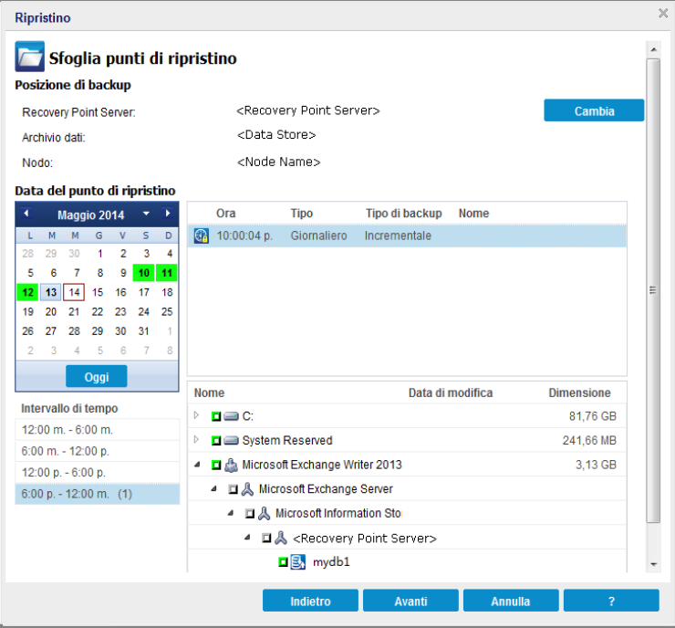Select time range 12:00 m. - 6:00 m.
The image size is (675, 628).
[98, 429]
